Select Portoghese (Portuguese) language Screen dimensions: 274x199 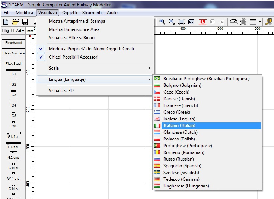[207, 146]
